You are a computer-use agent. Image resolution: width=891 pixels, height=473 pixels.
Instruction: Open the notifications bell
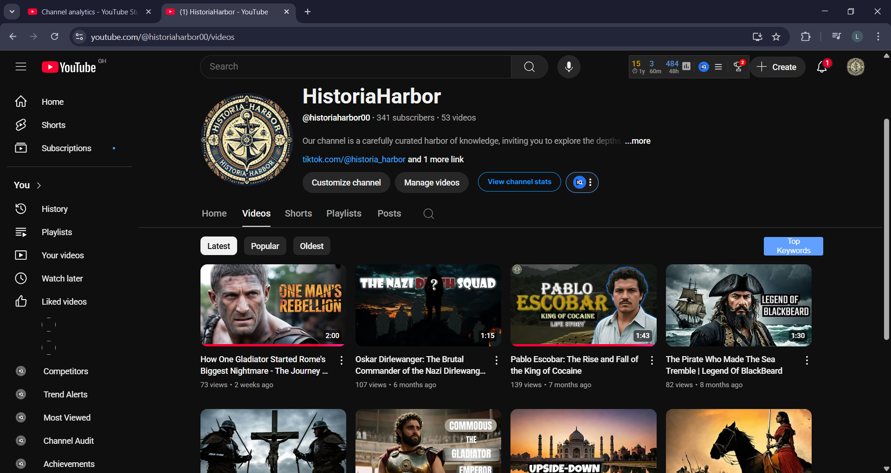(821, 67)
